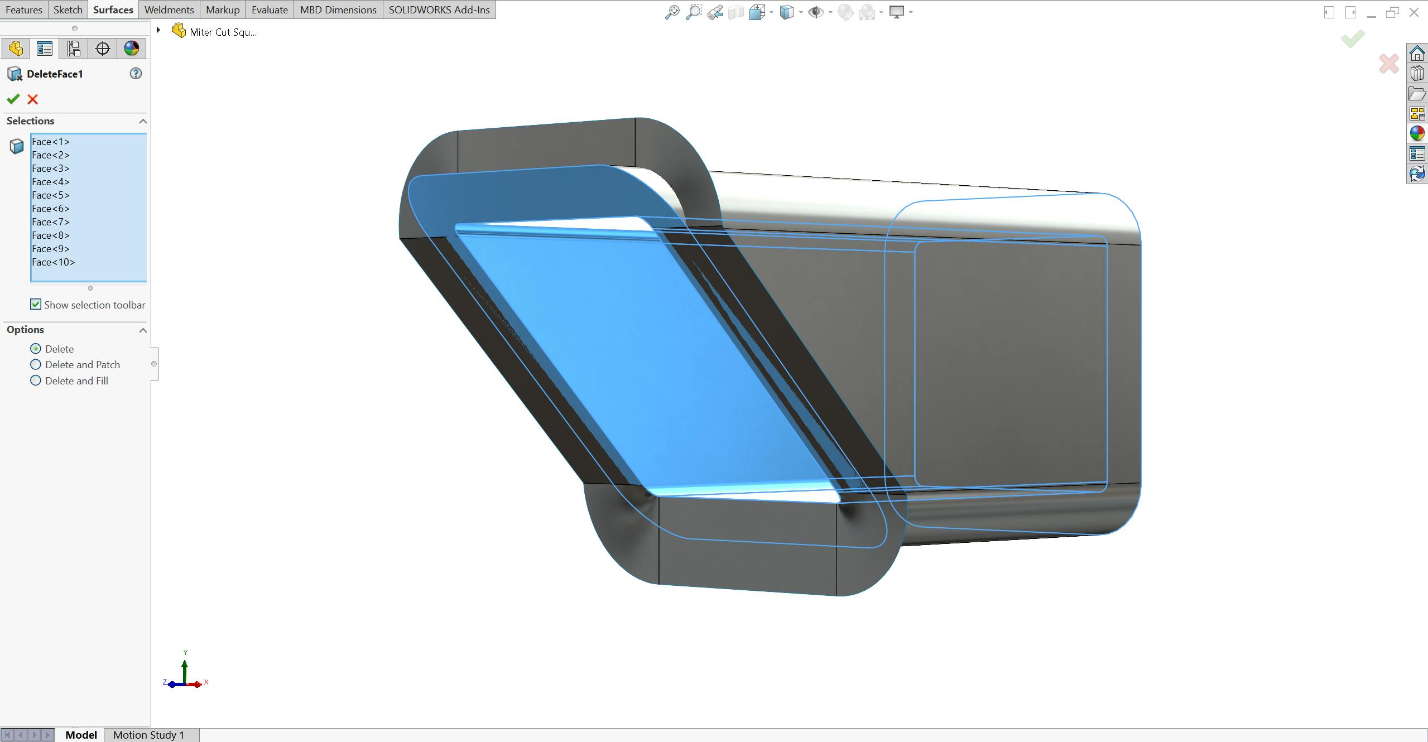Open the File Explorer icon on right sidebar
The height and width of the screenshot is (742, 1428).
1417,93
